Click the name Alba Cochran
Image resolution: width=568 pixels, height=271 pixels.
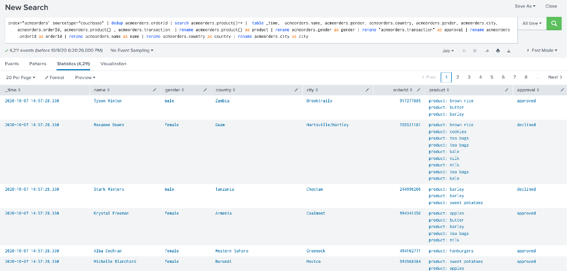(x=108, y=251)
